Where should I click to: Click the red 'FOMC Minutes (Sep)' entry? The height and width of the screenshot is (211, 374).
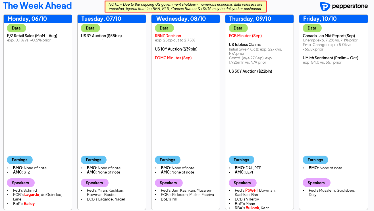tap(173, 58)
